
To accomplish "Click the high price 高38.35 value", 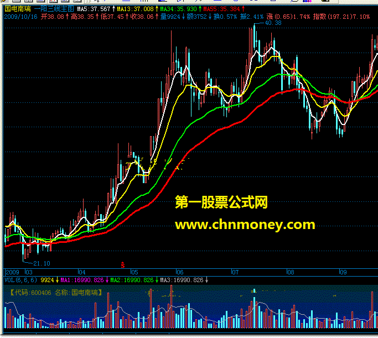I will [x=82, y=17].
